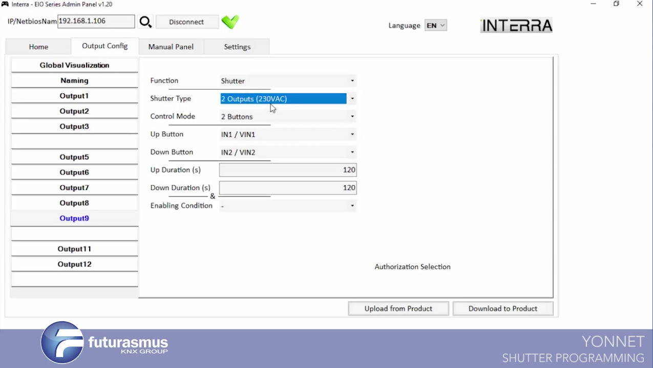Open the Control Mode dropdown
This screenshot has height=368, width=653.
[287, 117]
